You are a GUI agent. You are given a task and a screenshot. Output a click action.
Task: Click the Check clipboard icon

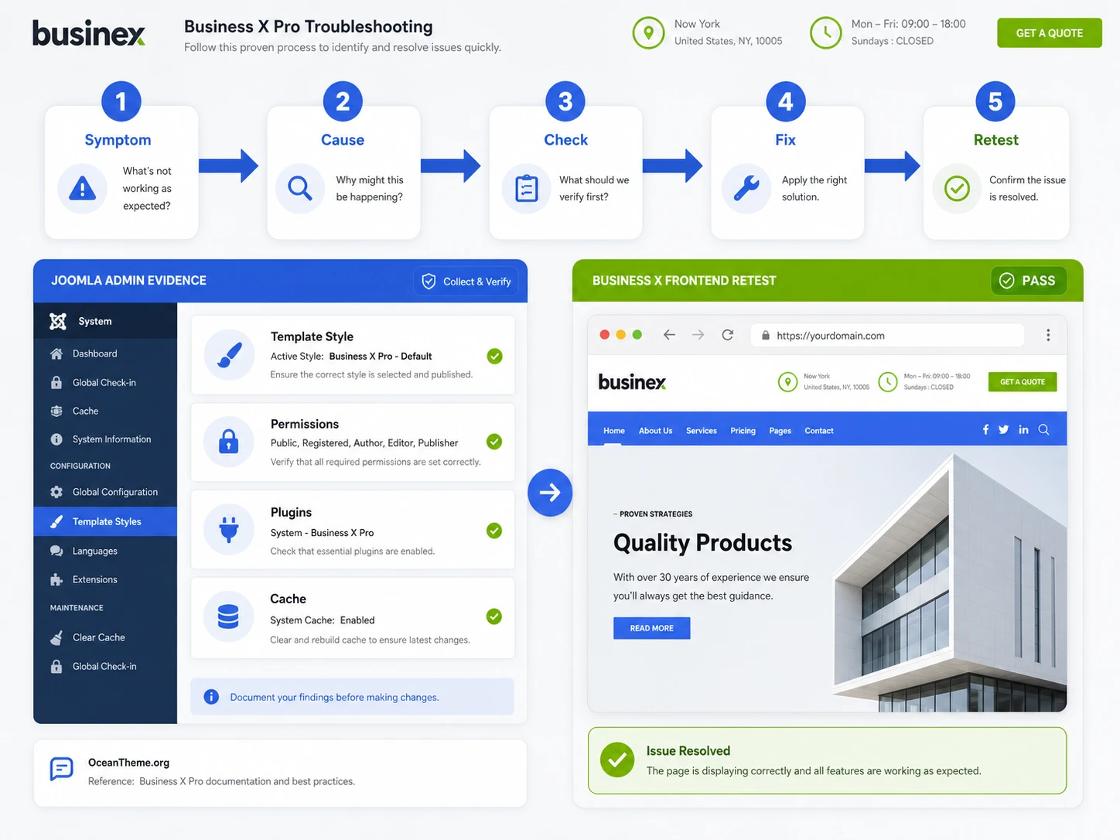click(527, 188)
